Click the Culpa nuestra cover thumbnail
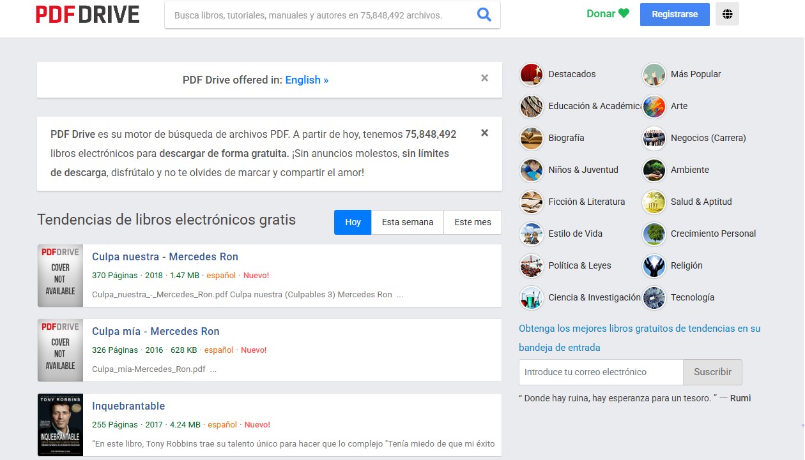The width and height of the screenshot is (805, 460). [x=60, y=276]
